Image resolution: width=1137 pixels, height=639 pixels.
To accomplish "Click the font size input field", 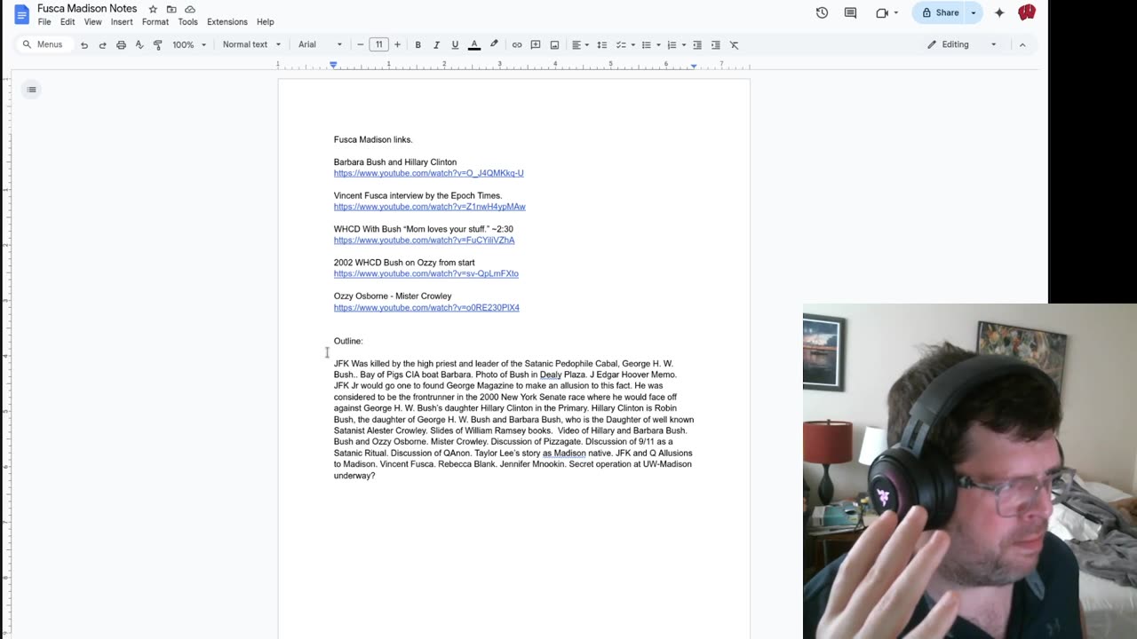I will (378, 44).
